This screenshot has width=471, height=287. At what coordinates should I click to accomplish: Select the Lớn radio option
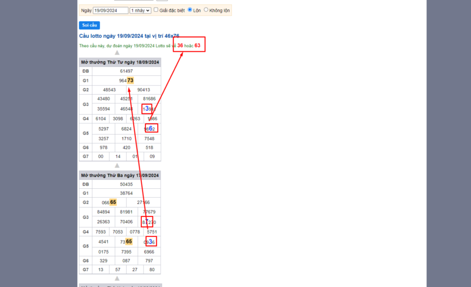(190, 10)
